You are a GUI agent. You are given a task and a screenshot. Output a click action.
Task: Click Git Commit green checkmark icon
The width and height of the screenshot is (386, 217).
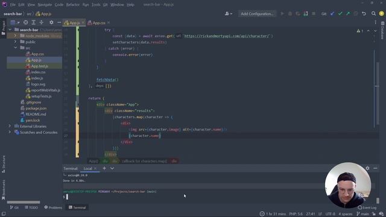[340, 14]
